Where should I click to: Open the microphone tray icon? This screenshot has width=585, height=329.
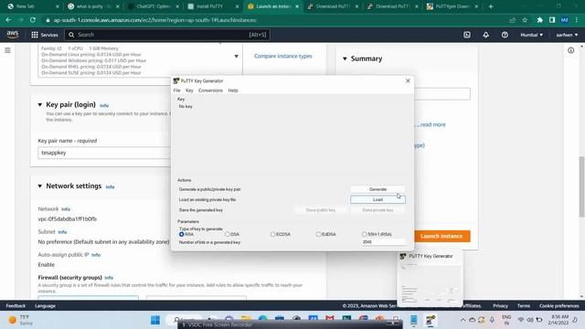pyautogui.click(x=492, y=320)
